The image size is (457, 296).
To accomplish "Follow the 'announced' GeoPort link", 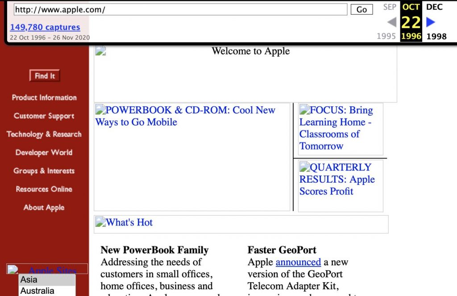I will (x=298, y=262).
